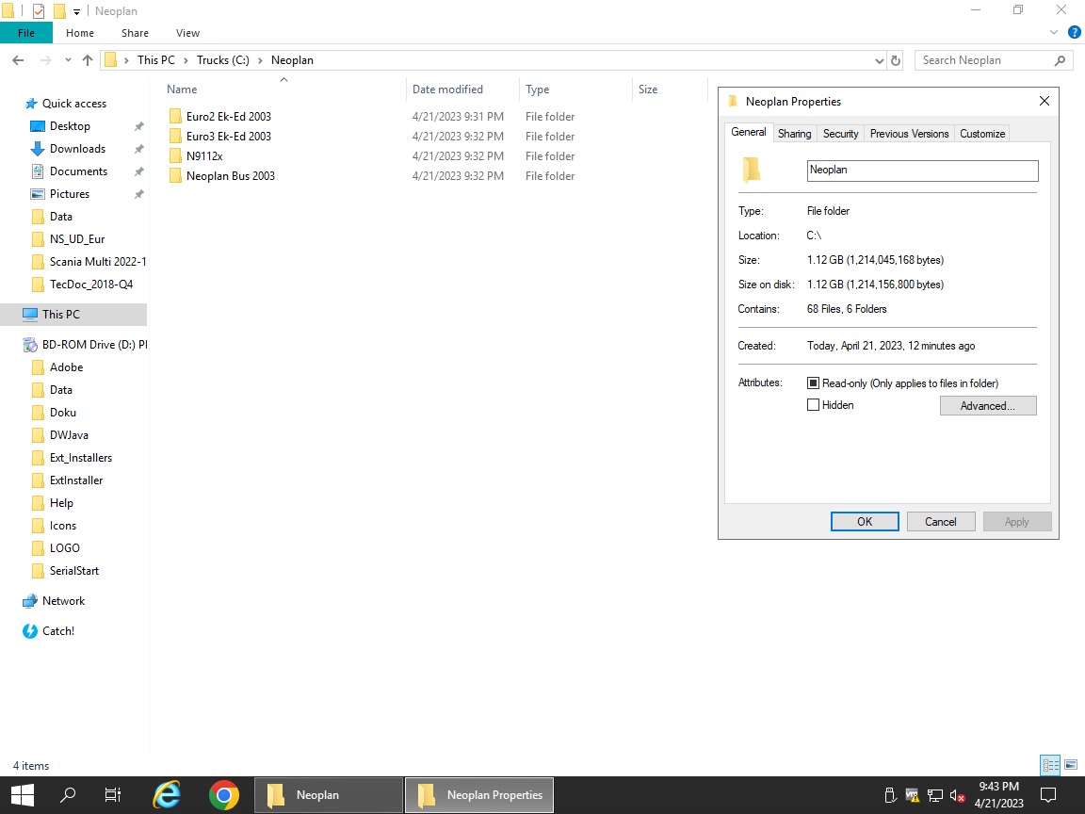Toggle the Read-only attribute checkbox

[813, 383]
